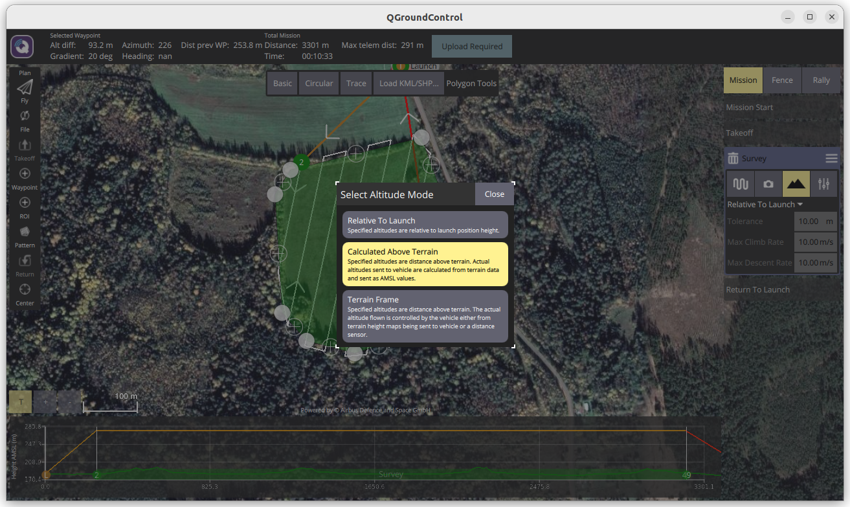The image size is (850, 507).
Task: Select the Waypoint add tool
Action: [x=25, y=174]
